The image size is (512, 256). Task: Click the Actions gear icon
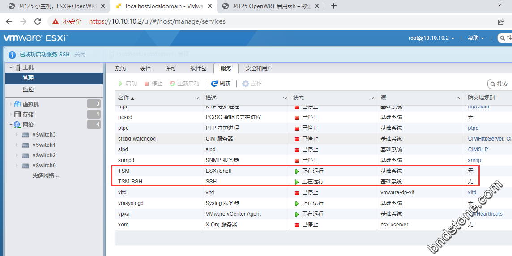click(246, 84)
